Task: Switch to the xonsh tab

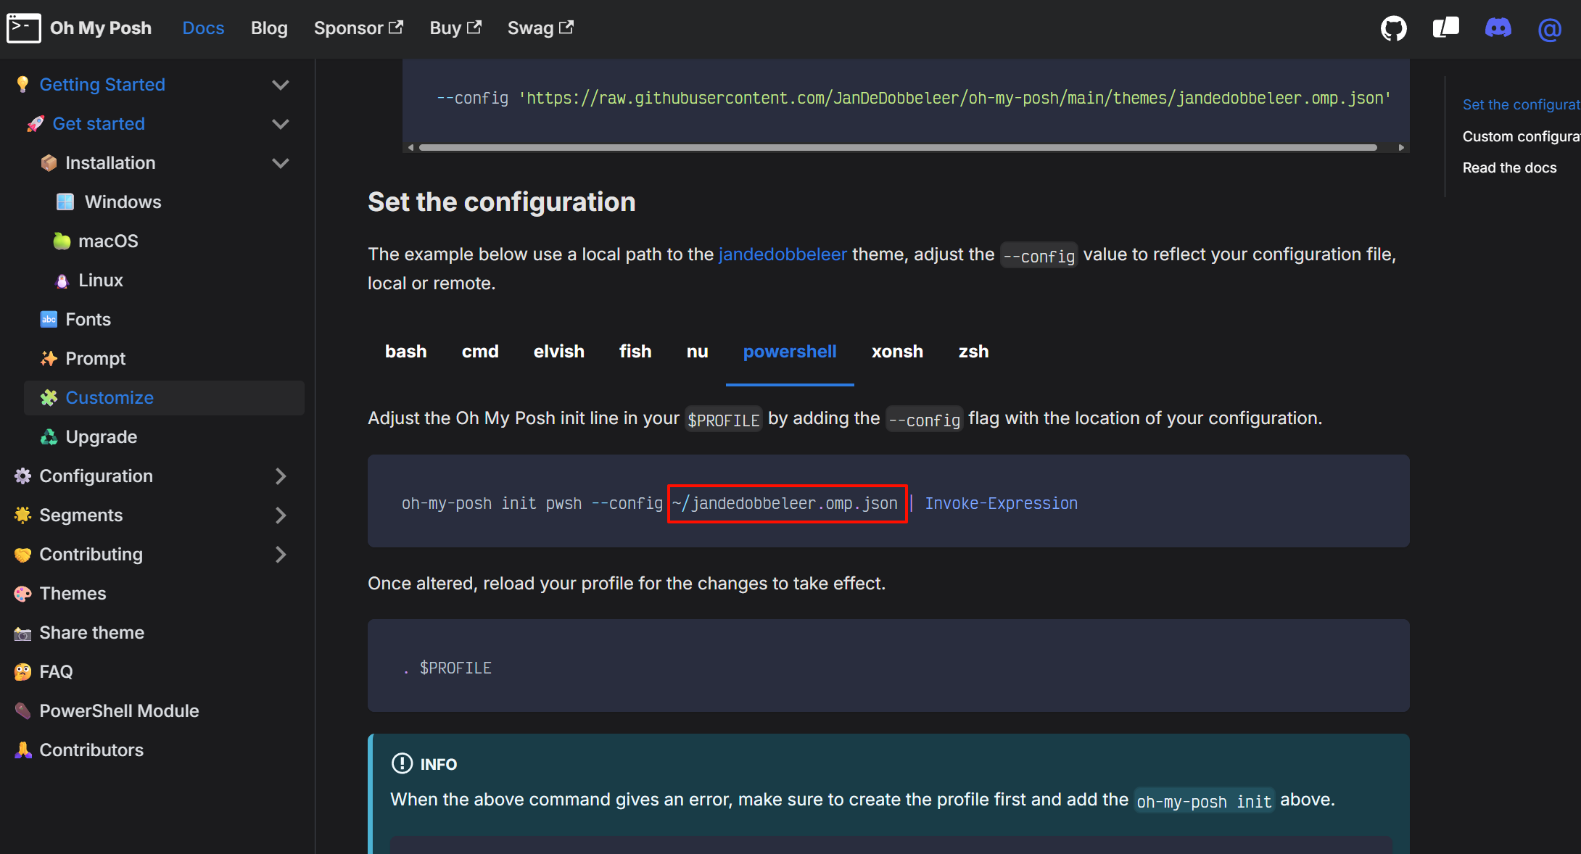Action: (897, 352)
